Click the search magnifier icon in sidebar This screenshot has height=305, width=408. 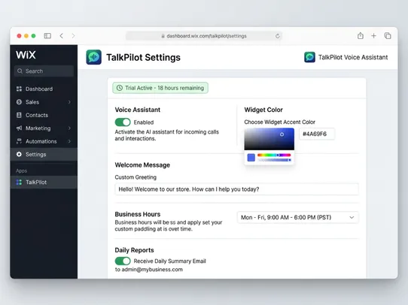point(20,71)
